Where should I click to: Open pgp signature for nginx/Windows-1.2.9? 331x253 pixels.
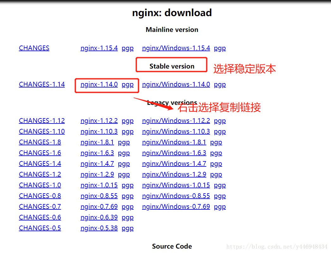point(216,175)
